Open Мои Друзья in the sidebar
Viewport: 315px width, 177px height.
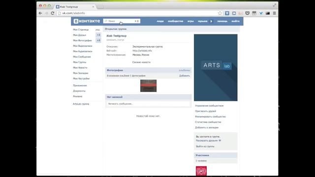coord(79,35)
